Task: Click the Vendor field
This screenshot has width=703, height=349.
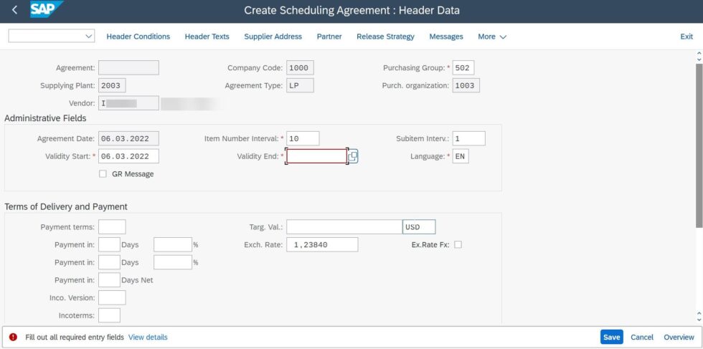Action: click(128, 103)
